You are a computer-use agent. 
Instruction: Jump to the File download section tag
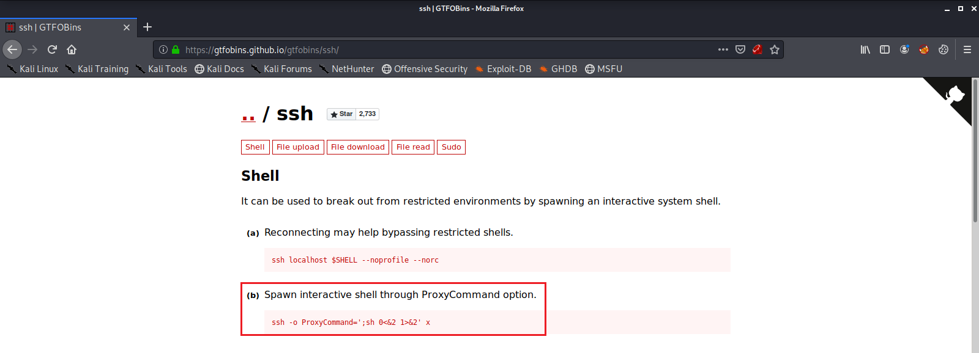click(358, 147)
